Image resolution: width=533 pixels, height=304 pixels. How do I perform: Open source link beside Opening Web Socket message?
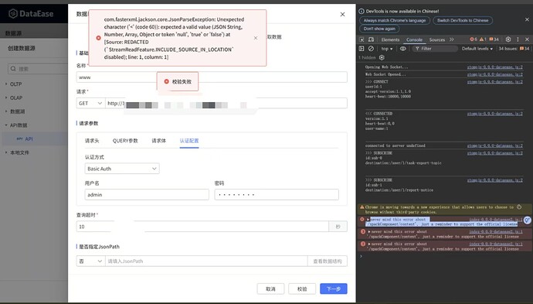tap(494, 67)
